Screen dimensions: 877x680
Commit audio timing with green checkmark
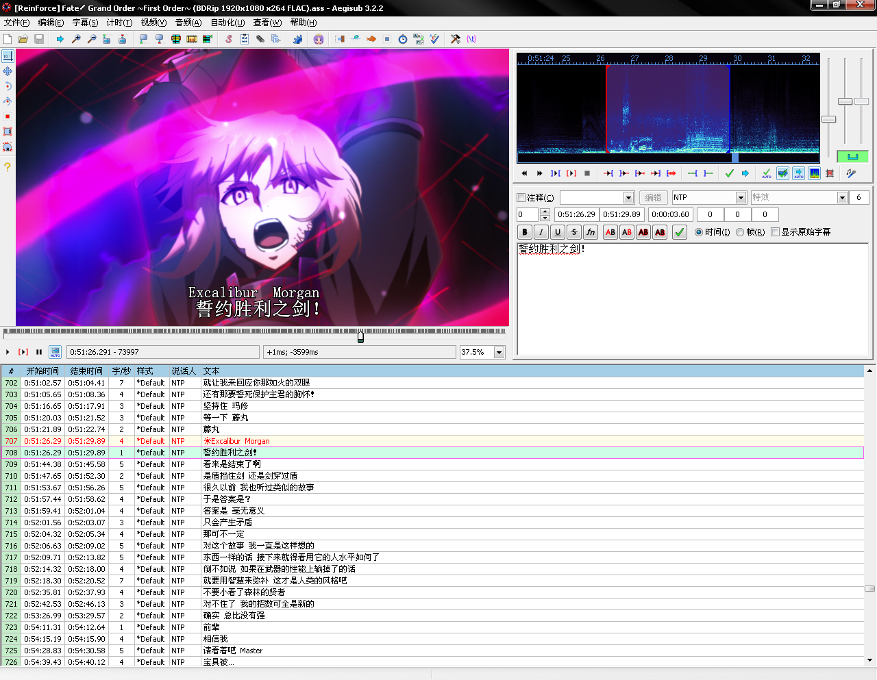(x=730, y=173)
